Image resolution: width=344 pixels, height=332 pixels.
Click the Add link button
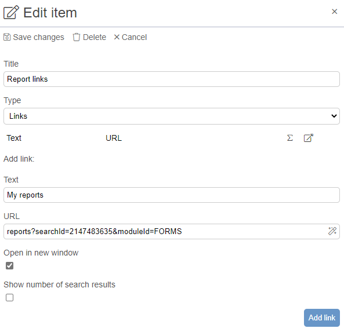(322, 318)
